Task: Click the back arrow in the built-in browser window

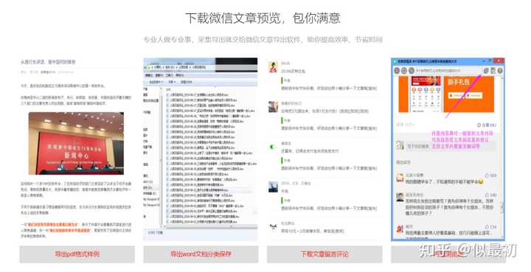Action: tap(397, 71)
